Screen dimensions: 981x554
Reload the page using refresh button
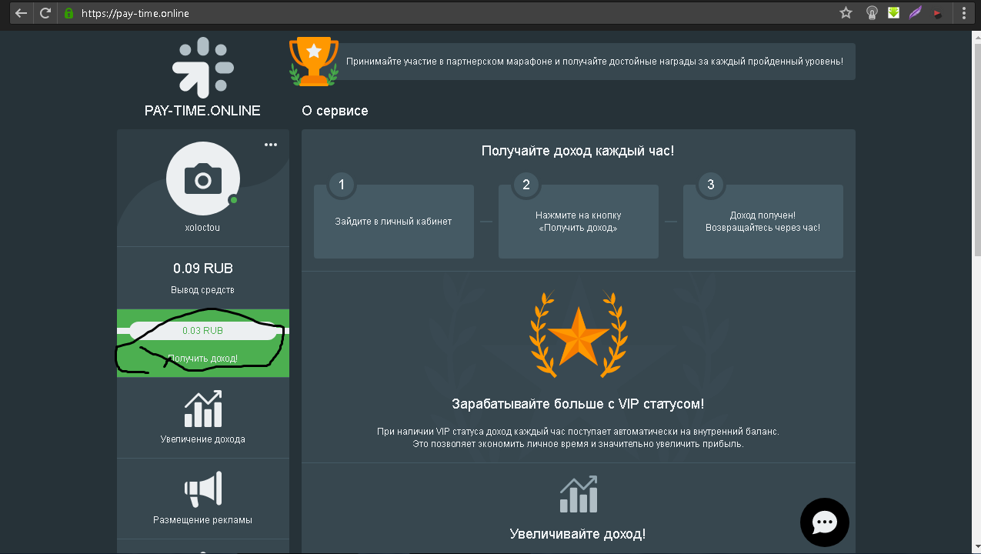[x=45, y=13]
